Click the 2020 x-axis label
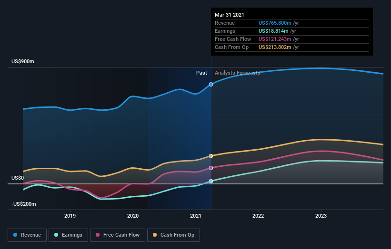The height and width of the screenshot is (249, 391). point(133,216)
